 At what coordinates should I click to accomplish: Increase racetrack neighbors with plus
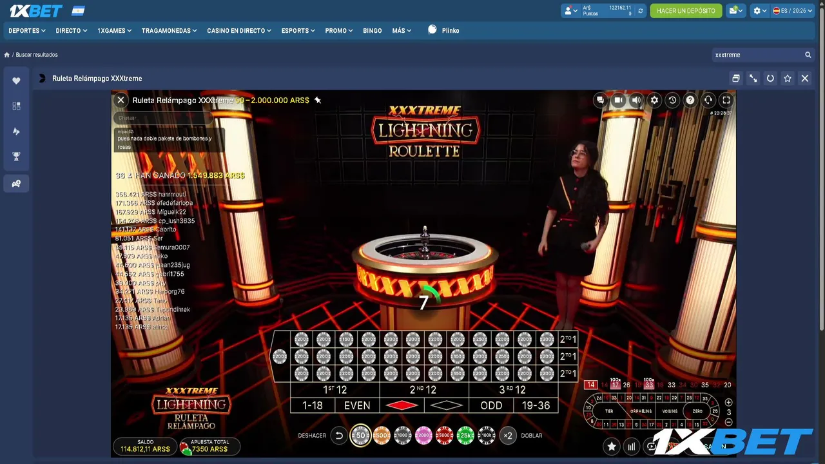729,402
